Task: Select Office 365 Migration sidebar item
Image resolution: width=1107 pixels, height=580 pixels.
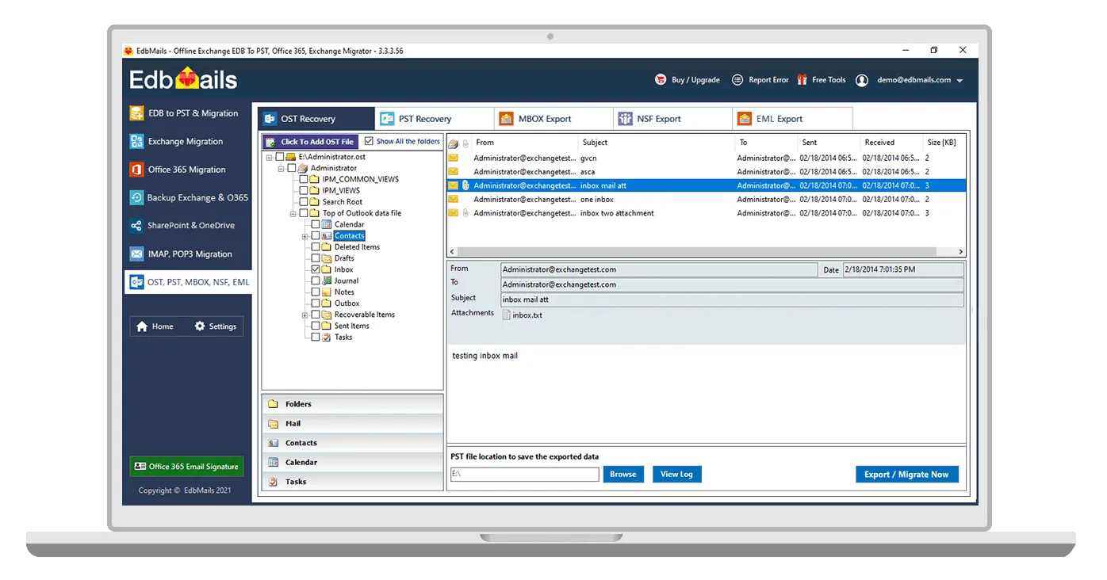Action: click(x=186, y=170)
